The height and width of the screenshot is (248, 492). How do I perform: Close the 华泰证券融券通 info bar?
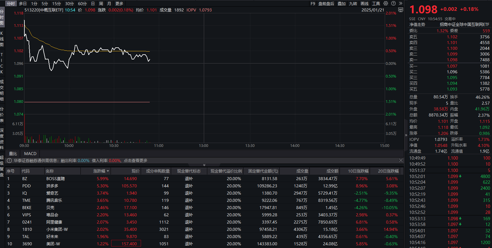pyautogui.click(x=401, y=161)
